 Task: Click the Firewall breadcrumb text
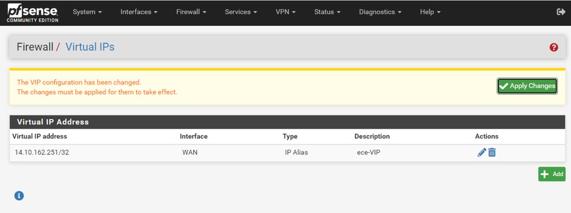(x=35, y=47)
